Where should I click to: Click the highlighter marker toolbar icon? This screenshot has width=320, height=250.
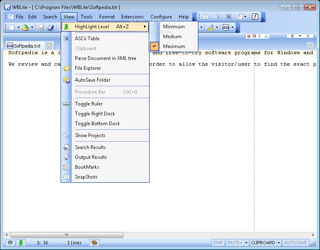[x=211, y=28]
